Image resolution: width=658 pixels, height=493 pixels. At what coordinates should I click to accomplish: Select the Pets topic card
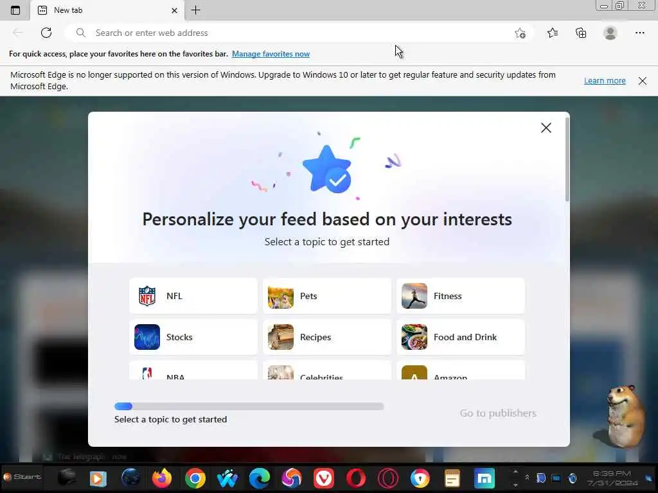[x=327, y=296]
